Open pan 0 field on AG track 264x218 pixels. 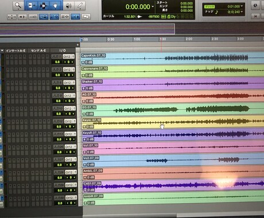click(x=69, y=101)
